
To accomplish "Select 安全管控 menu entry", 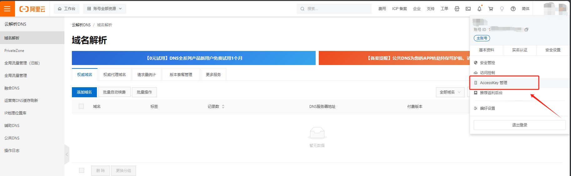I will pyautogui.click(x=519, y=63).
